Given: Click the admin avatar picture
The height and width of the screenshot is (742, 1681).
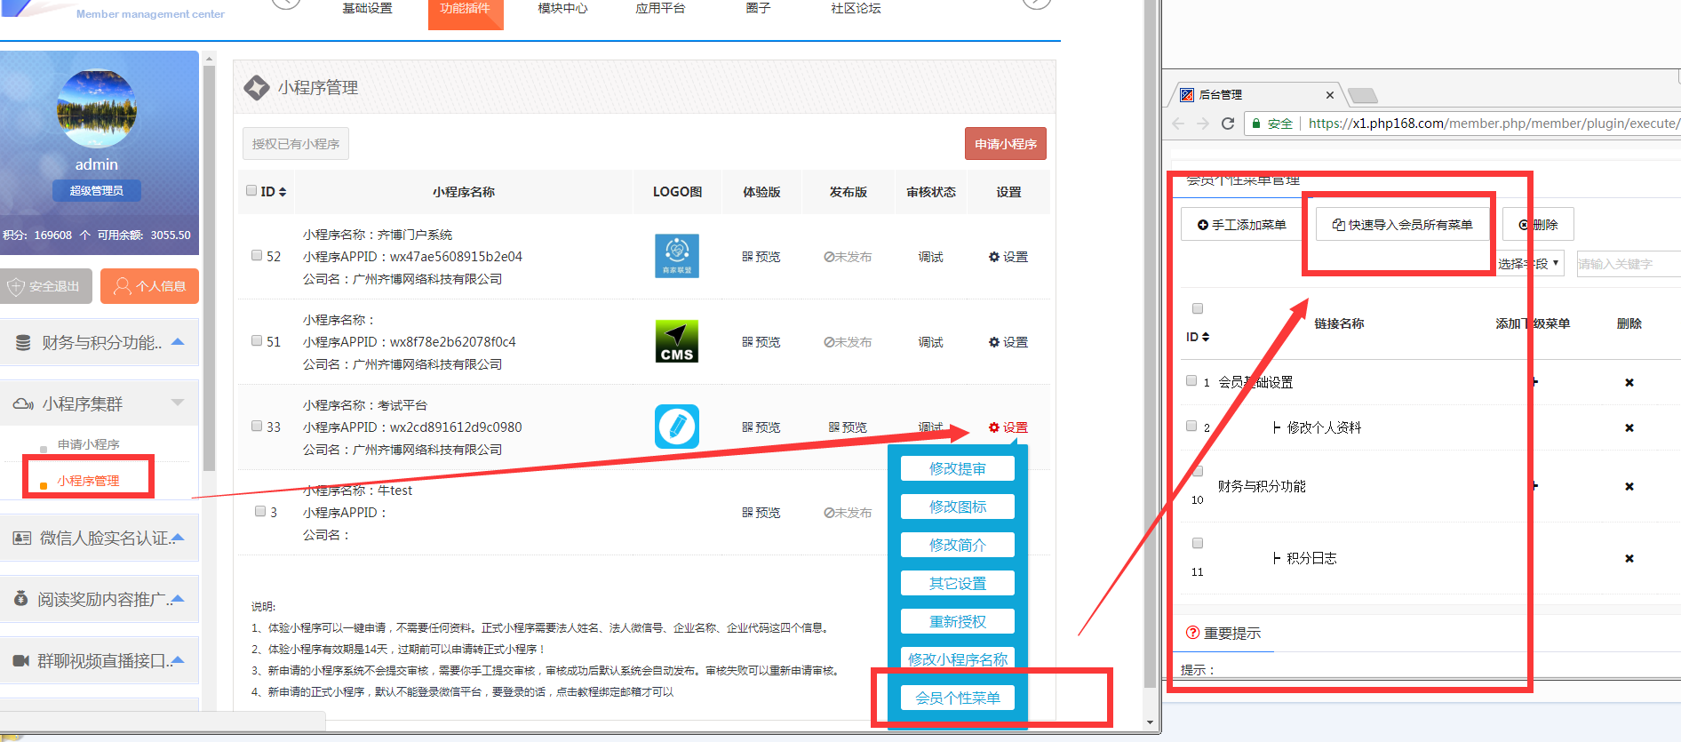Looking at the screenshot, I should (97, 108).
